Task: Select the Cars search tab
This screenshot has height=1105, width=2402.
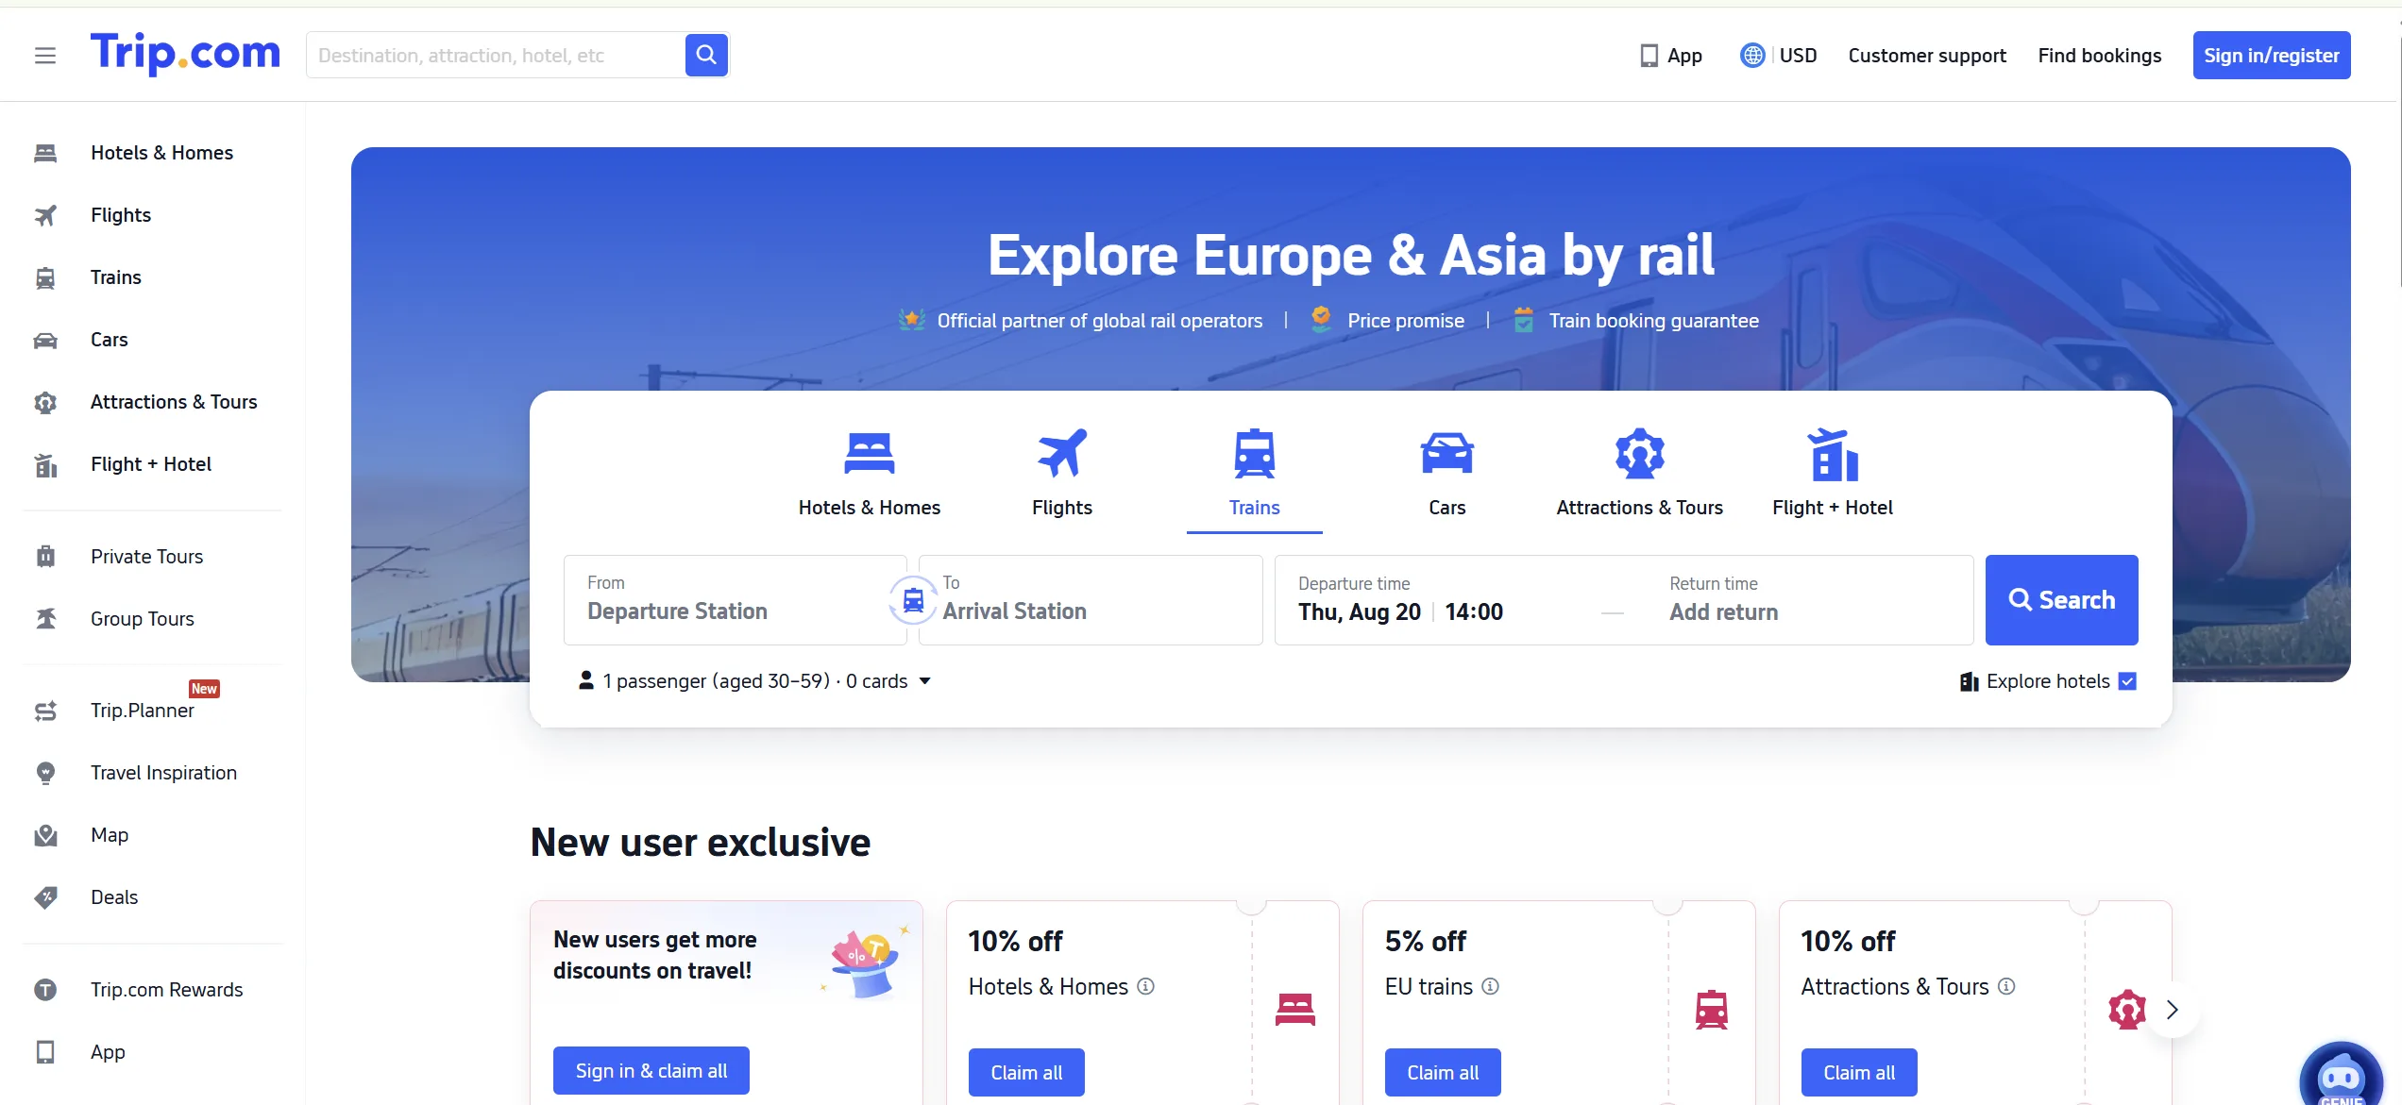Action: [x=1446, y=474]
